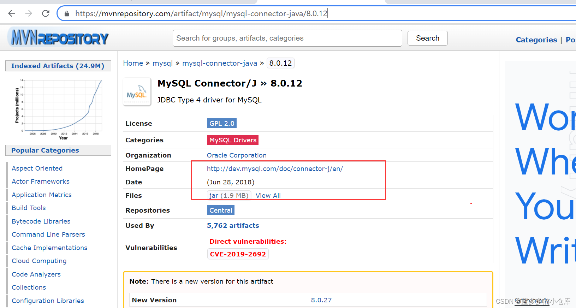This screenshot has width=576, height=308.
Task: Focus the artifact search input field
Action: coord(287,38)
